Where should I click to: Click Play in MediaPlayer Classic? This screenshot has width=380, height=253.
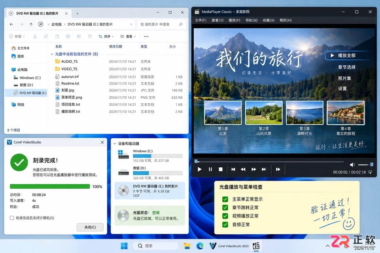(x=200, y=169)
